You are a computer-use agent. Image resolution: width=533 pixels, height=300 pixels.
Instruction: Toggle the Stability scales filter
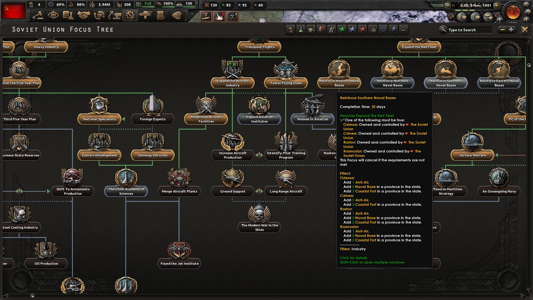tap(383, 29)
